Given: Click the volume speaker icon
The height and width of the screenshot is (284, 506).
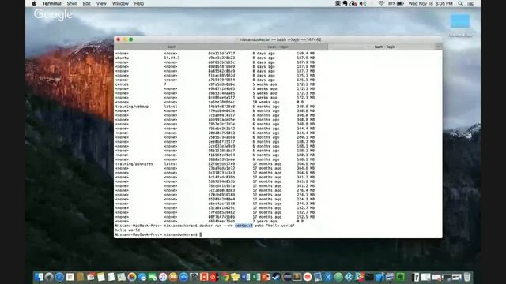Looking at the screenshot, I should [363, 3].
